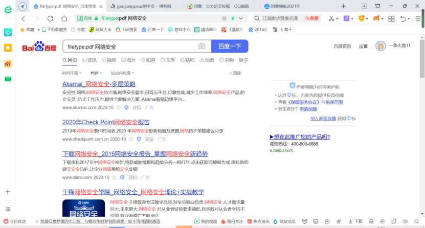Open a new tab with plus button
Image resolution: width=425 pixels, height=228 pixels.
pos(343,6)
